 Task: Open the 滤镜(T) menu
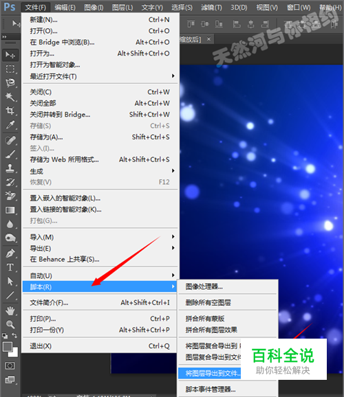(211, 8)
